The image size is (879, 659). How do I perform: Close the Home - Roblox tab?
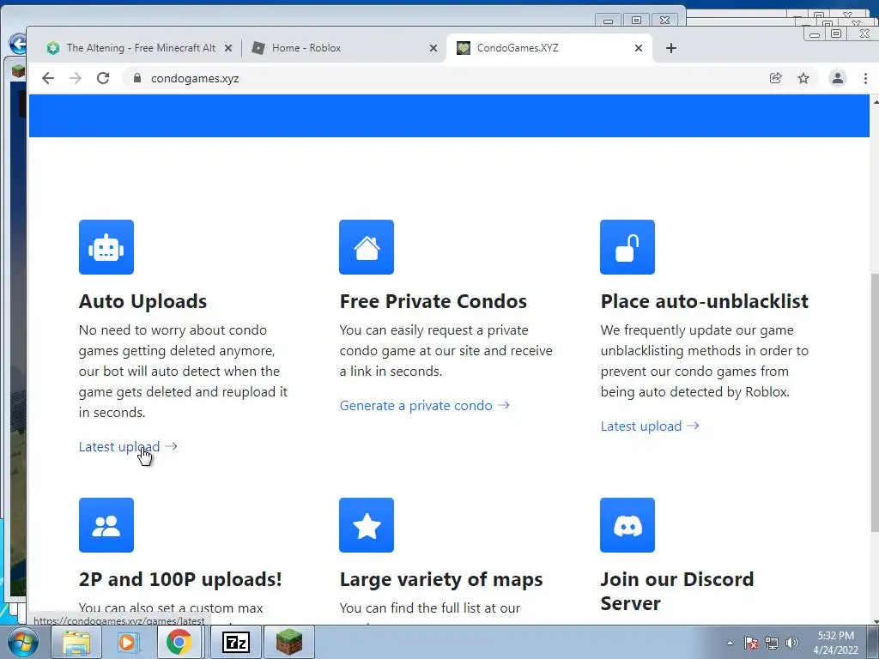click(433, 48)
